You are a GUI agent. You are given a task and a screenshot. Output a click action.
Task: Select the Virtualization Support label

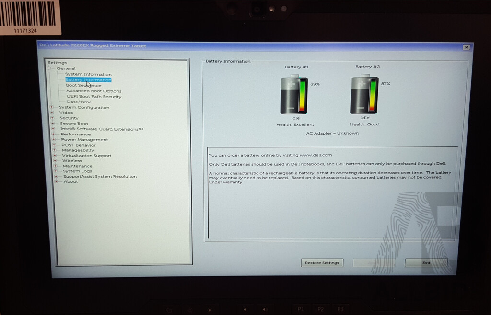click(x=86, y=156)
